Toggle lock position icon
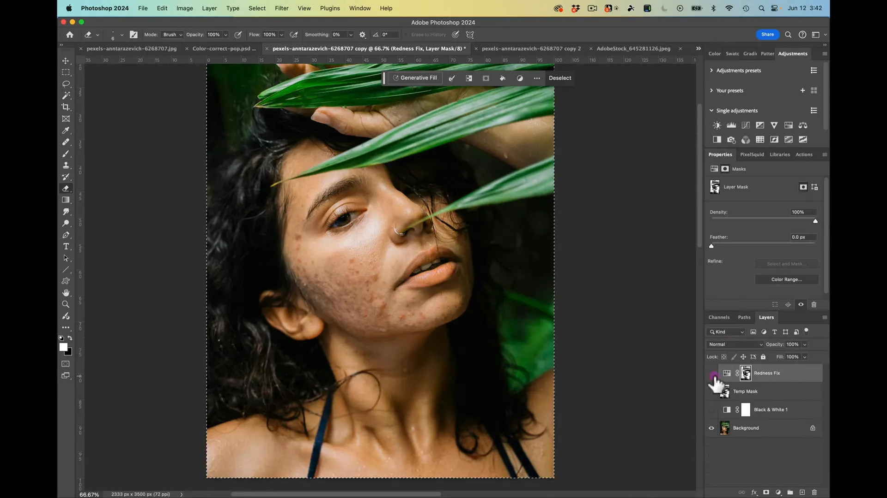This screenshot has height=498, width=887. 743,357
